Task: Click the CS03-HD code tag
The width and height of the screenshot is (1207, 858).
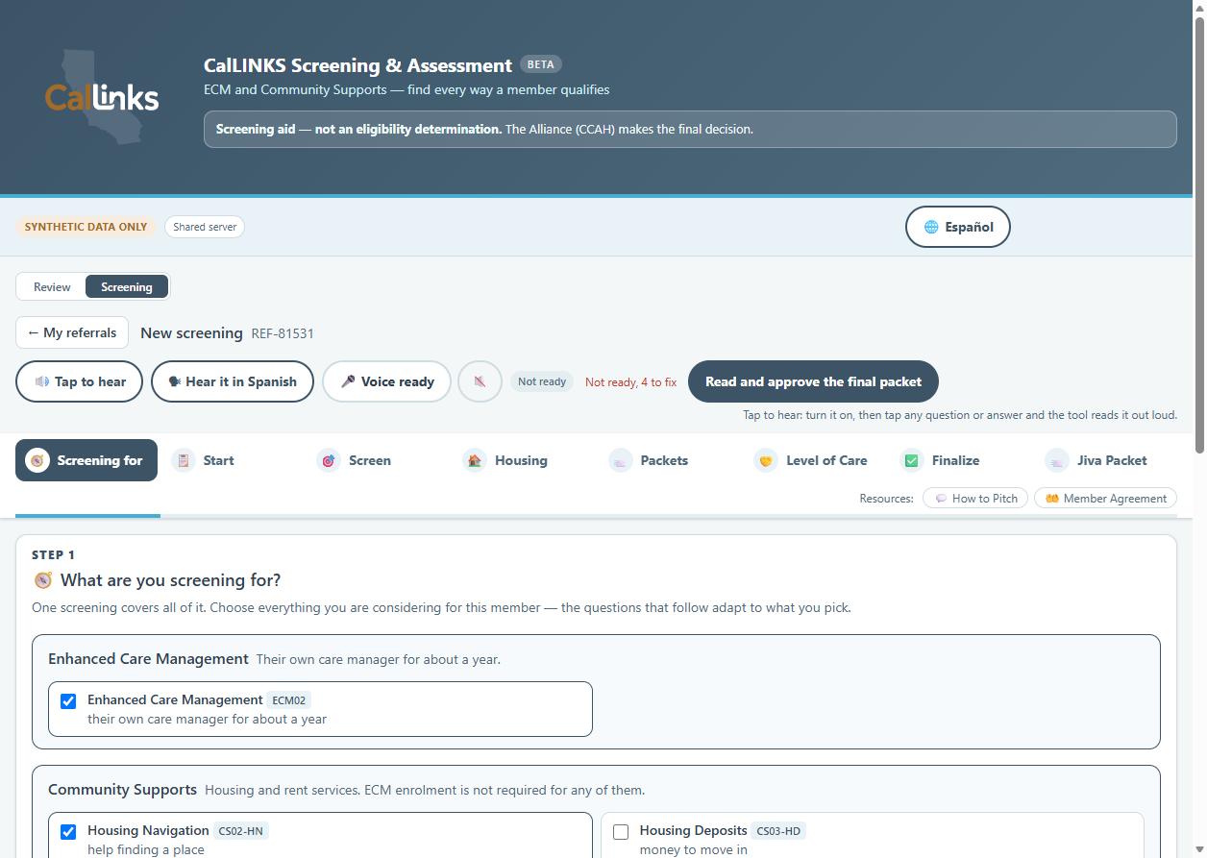Action: (778, 831)
